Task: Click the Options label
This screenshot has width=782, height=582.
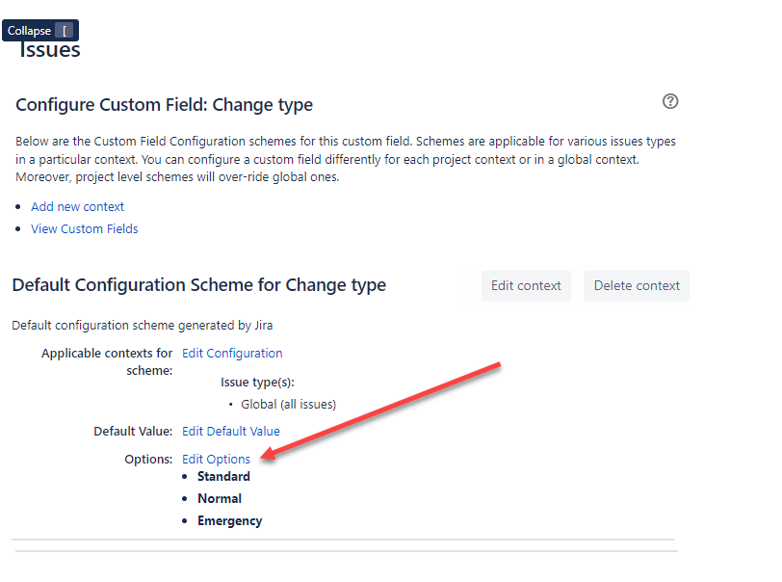Action: coord(152,459)
